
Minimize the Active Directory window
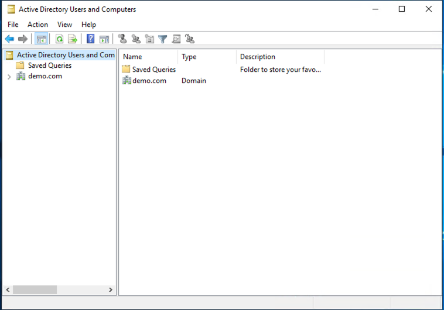click(375, 9)
